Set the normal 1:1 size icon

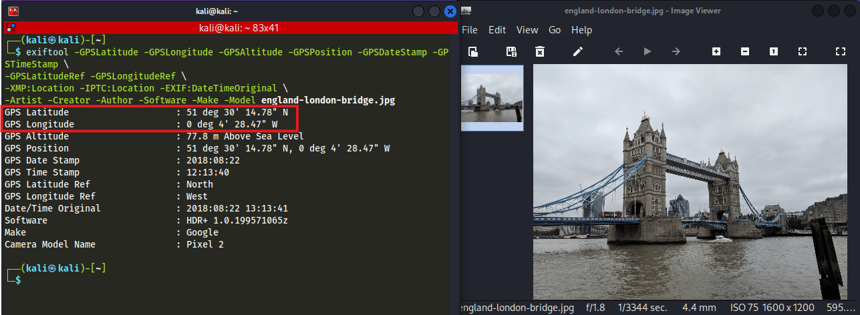coord(773,51)
